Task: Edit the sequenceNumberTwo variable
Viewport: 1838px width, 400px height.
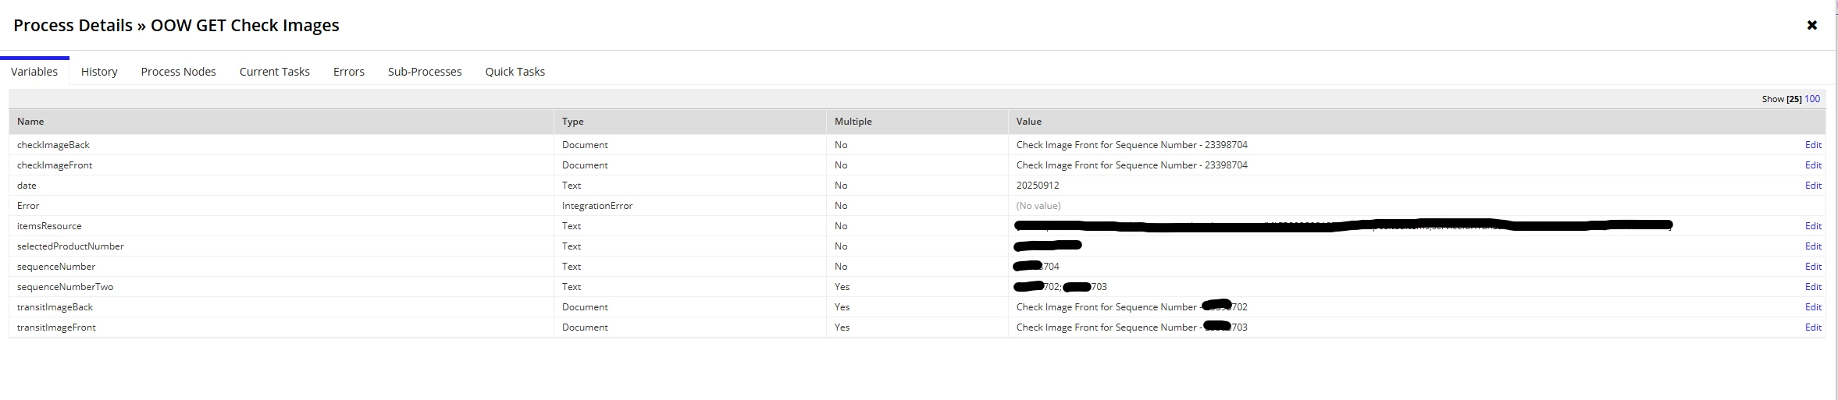Action: point(1813,287)
